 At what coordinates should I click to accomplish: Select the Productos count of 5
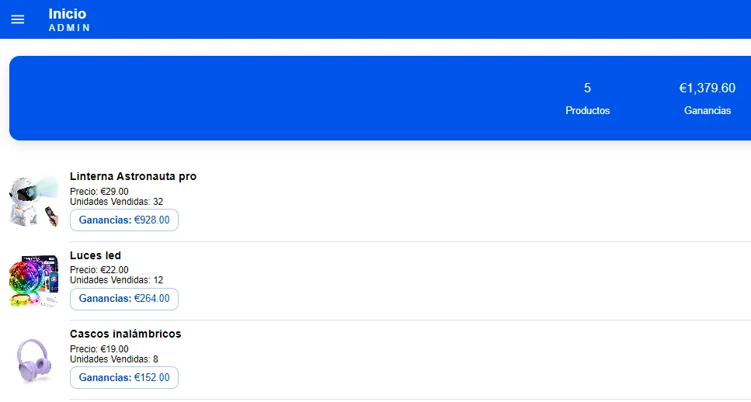587,88
